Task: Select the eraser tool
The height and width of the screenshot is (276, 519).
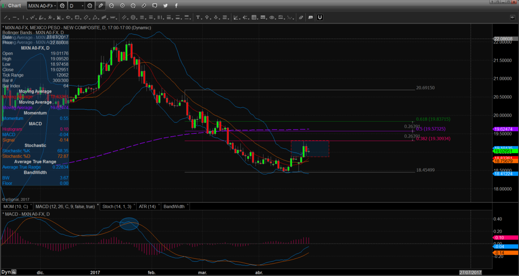Action: pyautogui.click(x=301, y=18)
